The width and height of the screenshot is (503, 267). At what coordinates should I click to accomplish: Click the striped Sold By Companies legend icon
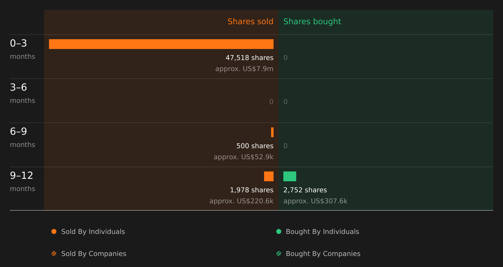click(54, 254)
